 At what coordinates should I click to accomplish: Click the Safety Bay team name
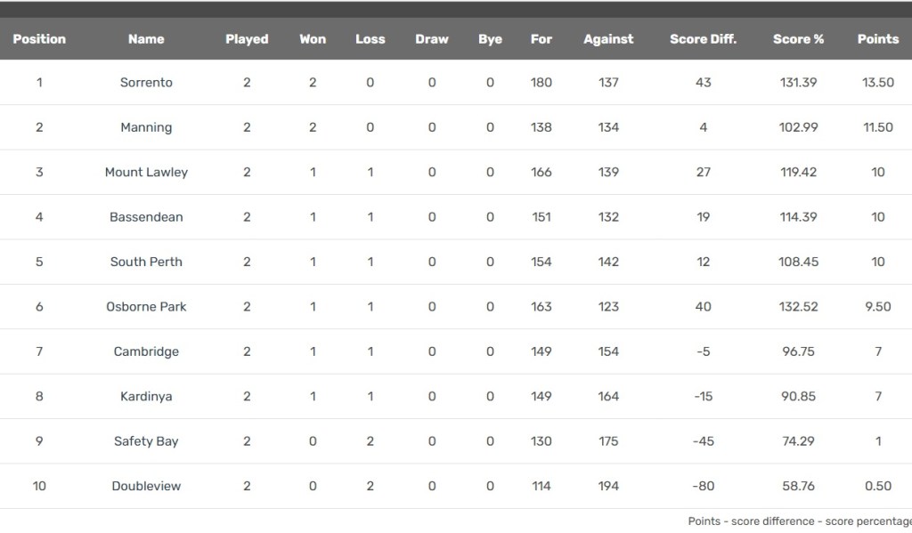[x=146, y=441]
